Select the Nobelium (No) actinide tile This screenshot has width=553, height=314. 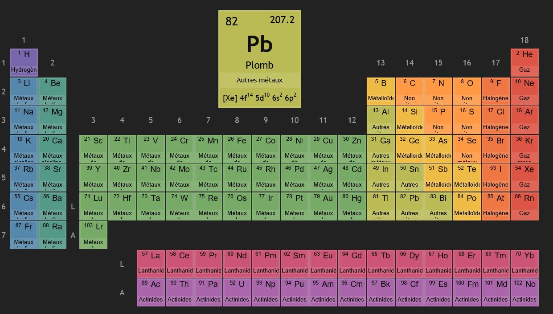click(x=524, y=292)
